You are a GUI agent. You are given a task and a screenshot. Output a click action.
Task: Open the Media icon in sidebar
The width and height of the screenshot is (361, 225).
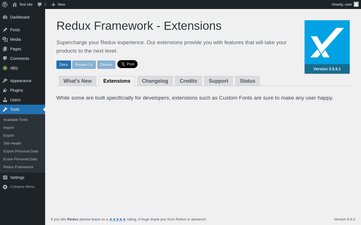click(x=5, y=39)
